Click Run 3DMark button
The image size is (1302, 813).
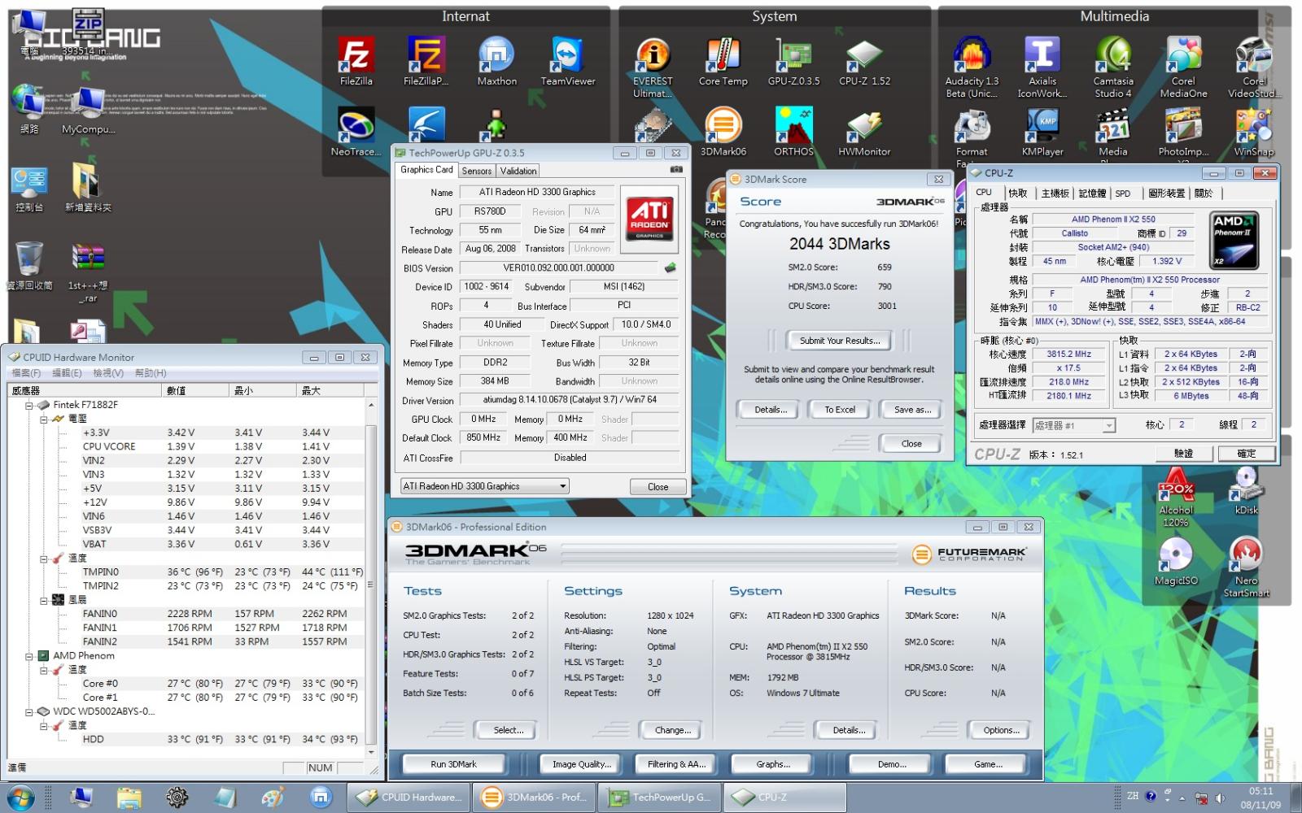[453, 764]
